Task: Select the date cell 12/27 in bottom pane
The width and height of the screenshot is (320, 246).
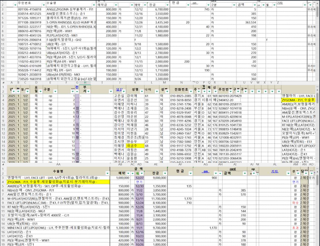Action: tap(139, 178)
